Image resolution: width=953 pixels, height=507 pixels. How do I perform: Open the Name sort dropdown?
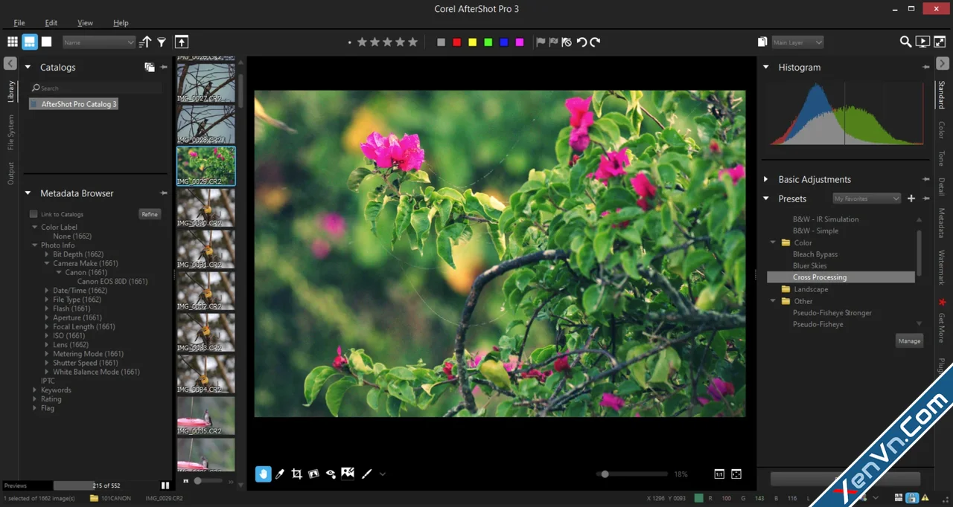(99, 42)
